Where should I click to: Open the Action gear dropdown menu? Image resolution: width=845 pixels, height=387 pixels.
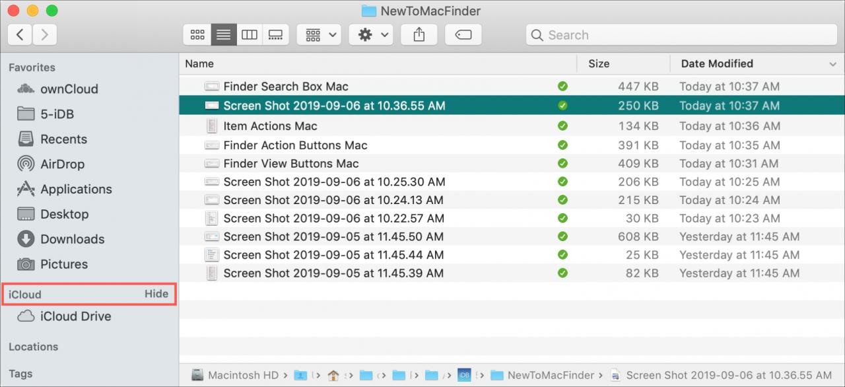click(x=371, y=35)
